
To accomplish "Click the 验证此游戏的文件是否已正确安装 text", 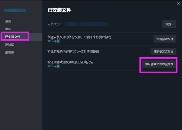I will [x=70, y=62].
